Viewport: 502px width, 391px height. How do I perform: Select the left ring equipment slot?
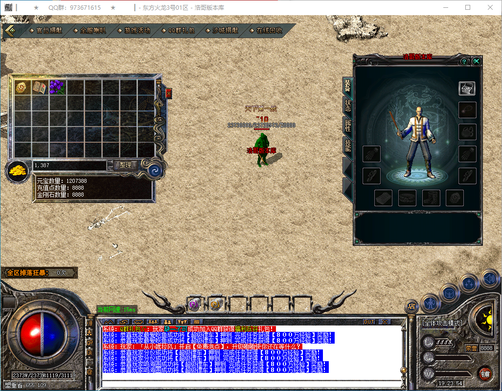[371, 176]
